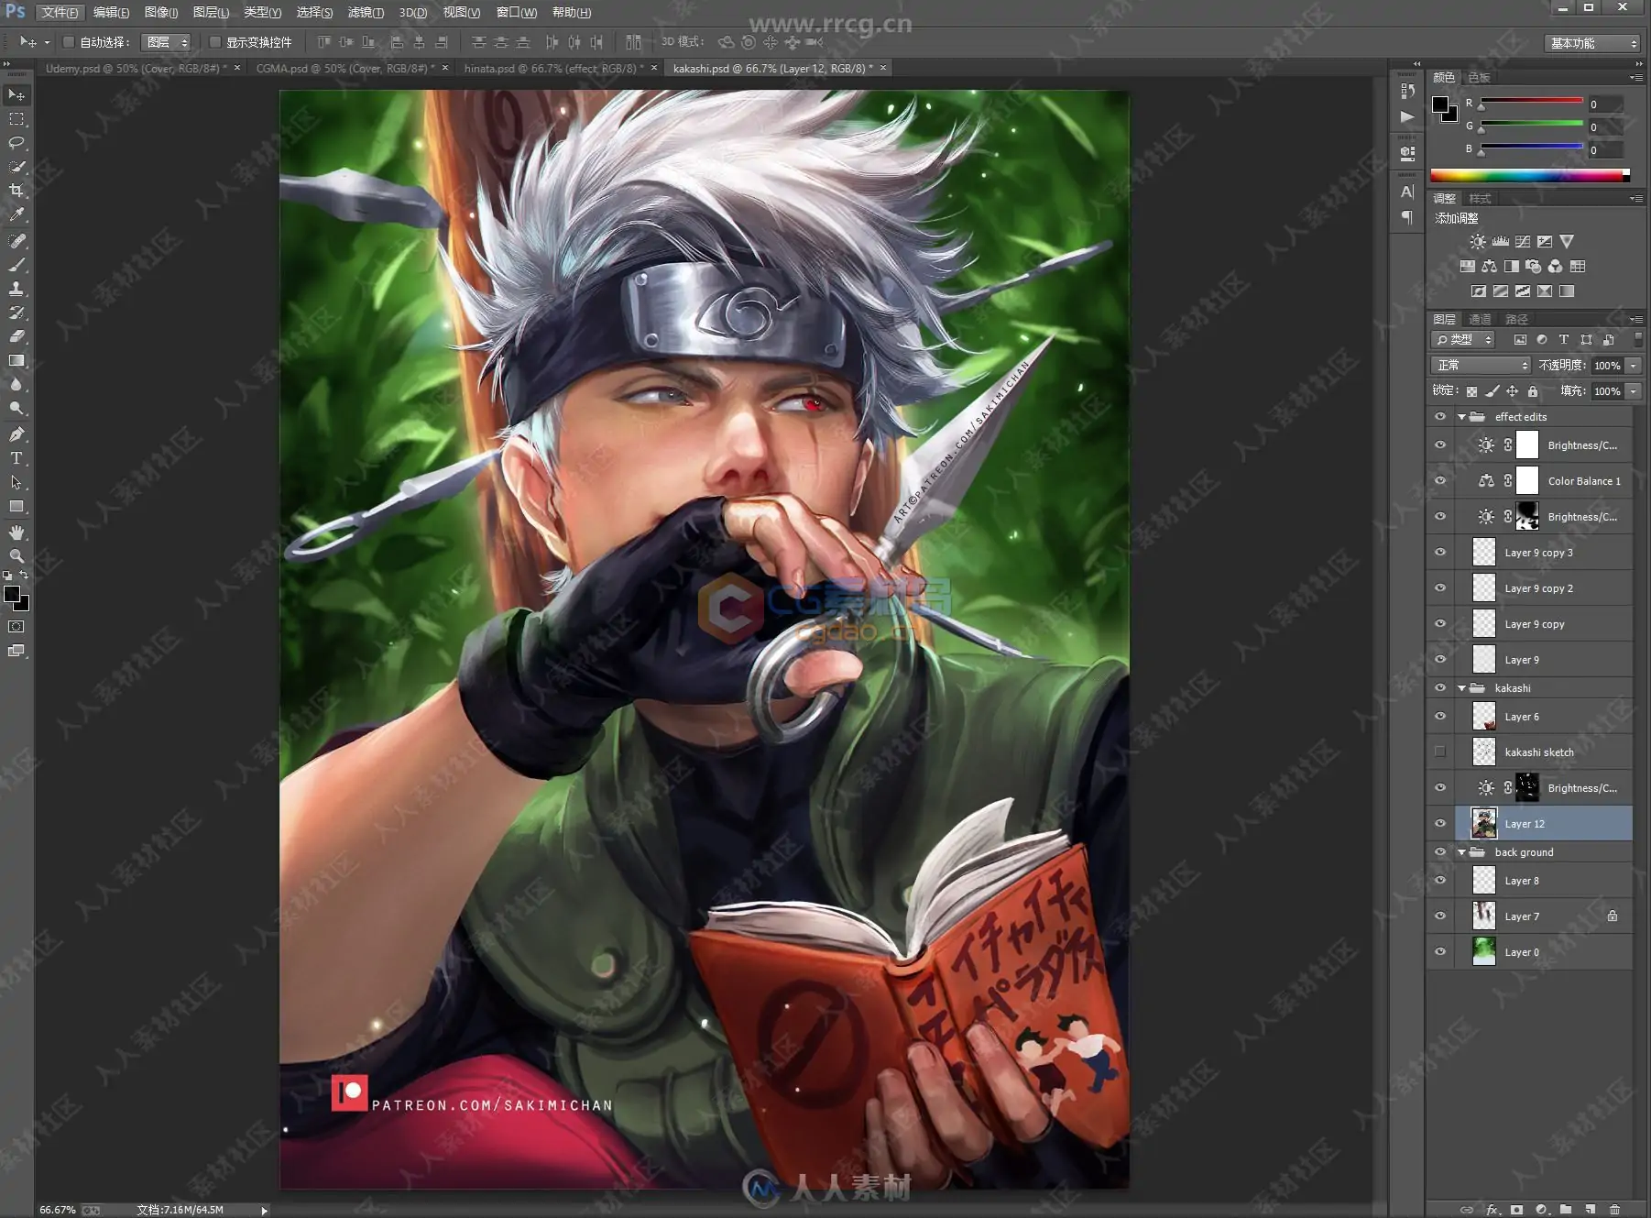Select the History Brush tool
The height and width of the screenshot is (1218, 1651).
[x=16, y=313]
